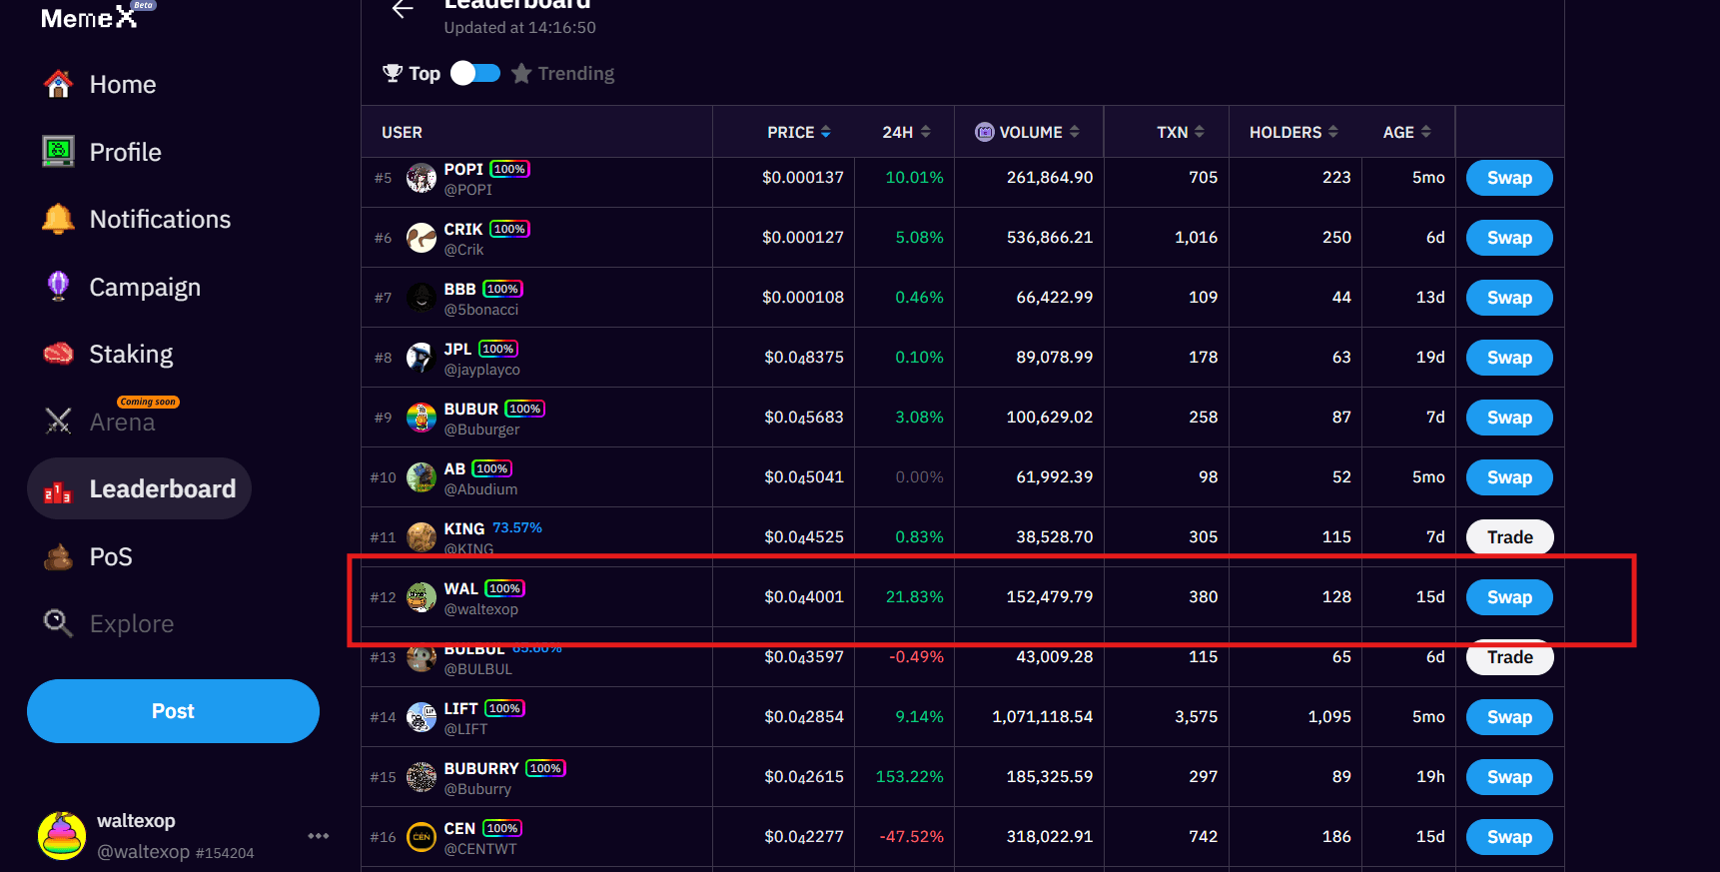Viewport: 1720px width, 872px height.
Task: Click the Campaign balloon icon
Action: coord(58,287)
